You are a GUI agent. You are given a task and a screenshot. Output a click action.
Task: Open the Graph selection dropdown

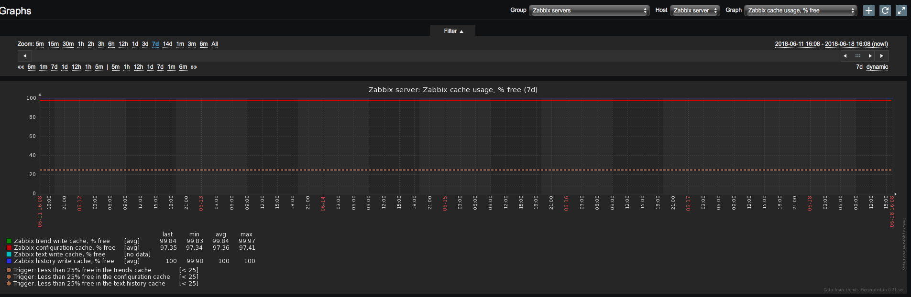click(801, 11)
